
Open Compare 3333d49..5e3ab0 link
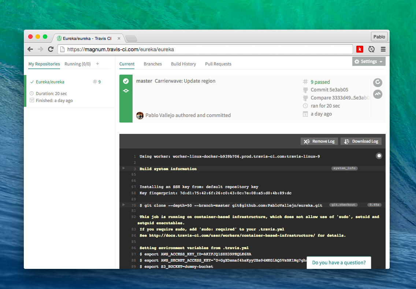coord(340,98)
